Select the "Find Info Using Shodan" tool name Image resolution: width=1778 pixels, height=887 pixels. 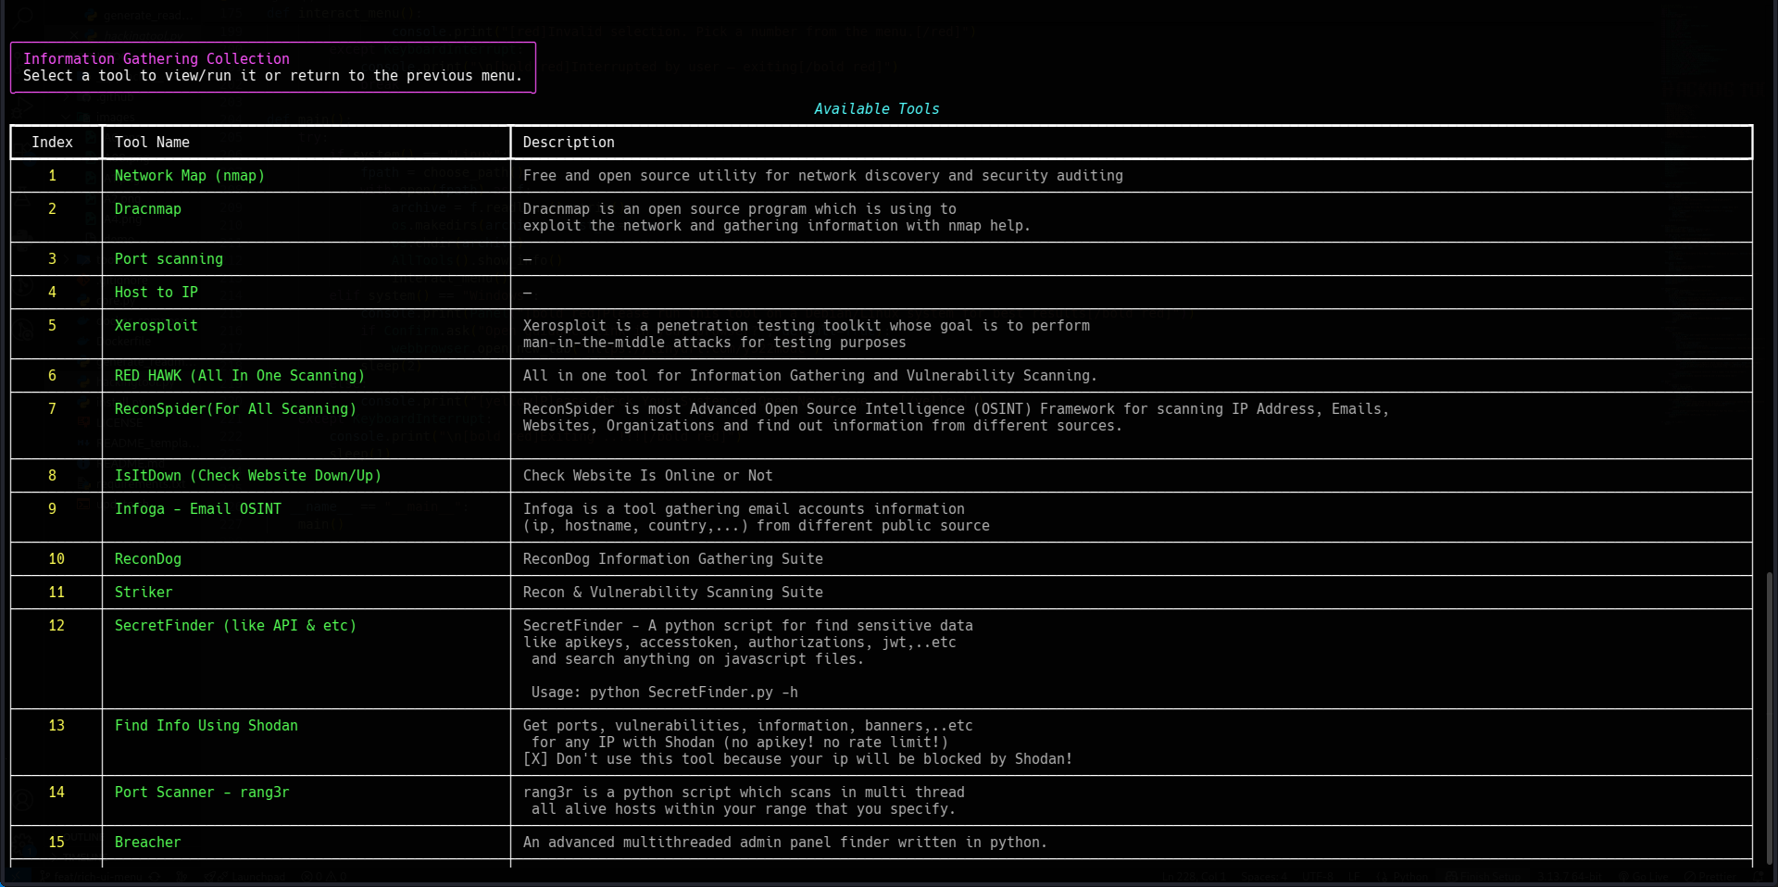pos(207,726)
